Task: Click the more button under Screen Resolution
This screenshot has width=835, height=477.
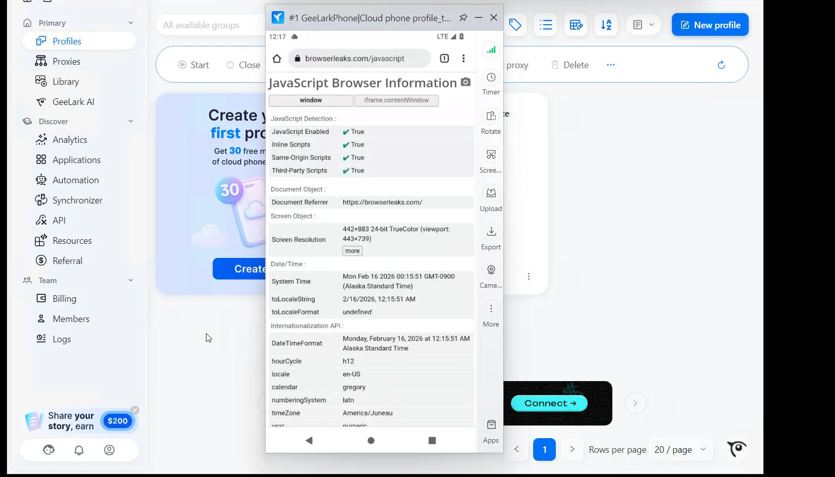Action: (352, 251)
